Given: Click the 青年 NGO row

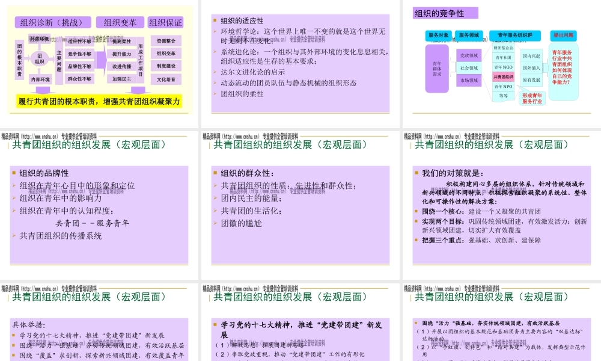Looking at the screenshot, I should coord(503,67).
